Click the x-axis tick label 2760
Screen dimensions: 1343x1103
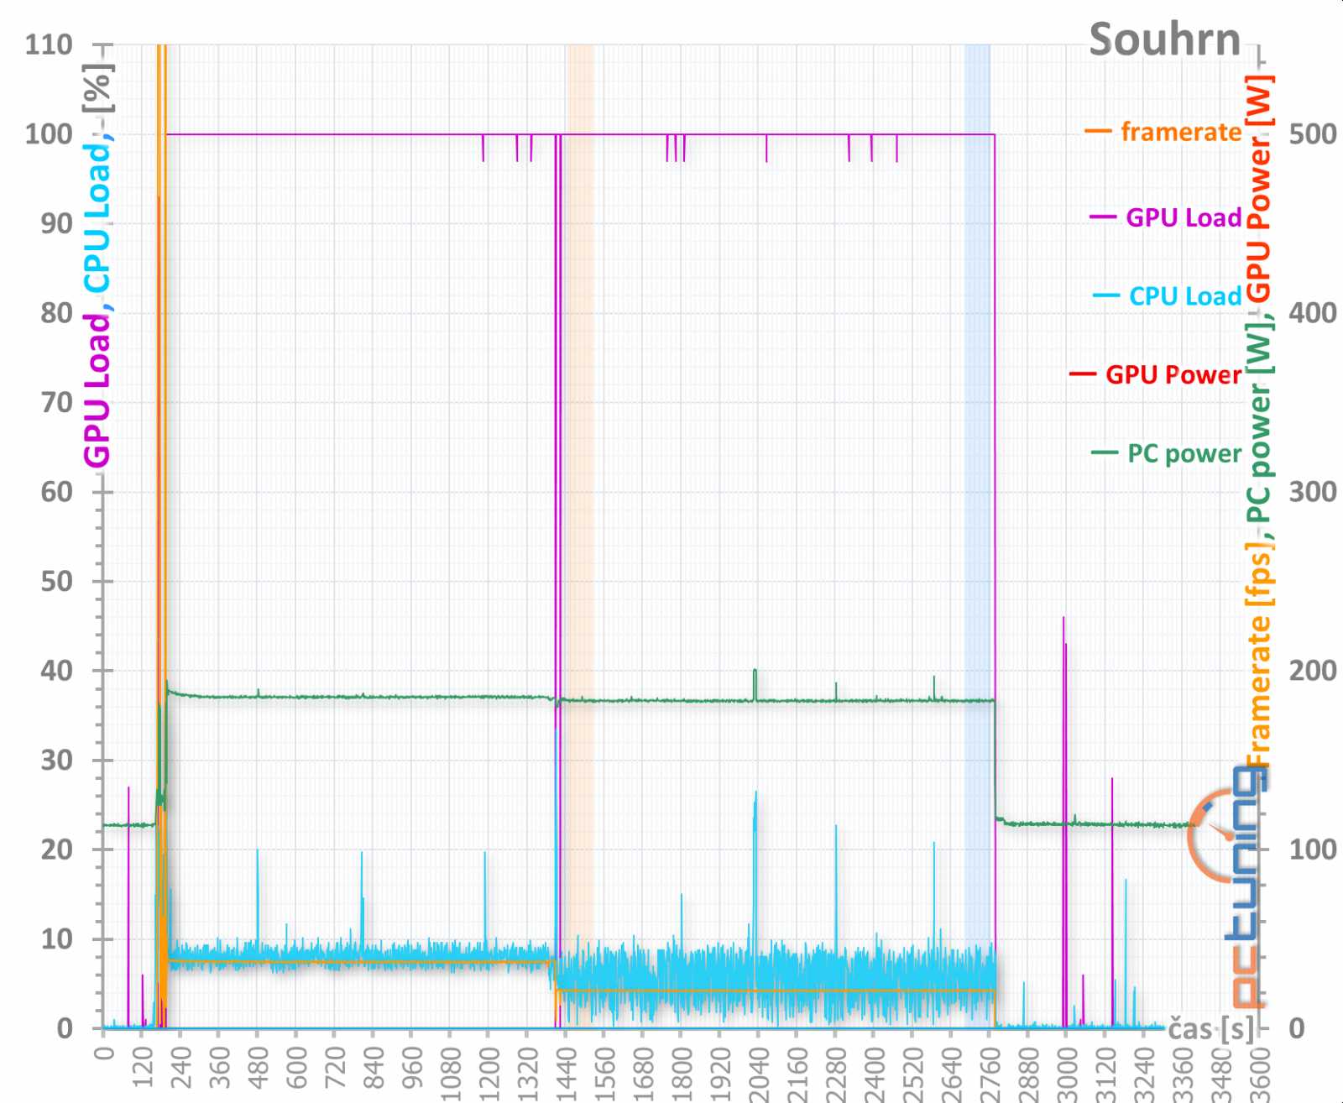pos(990,1075)
